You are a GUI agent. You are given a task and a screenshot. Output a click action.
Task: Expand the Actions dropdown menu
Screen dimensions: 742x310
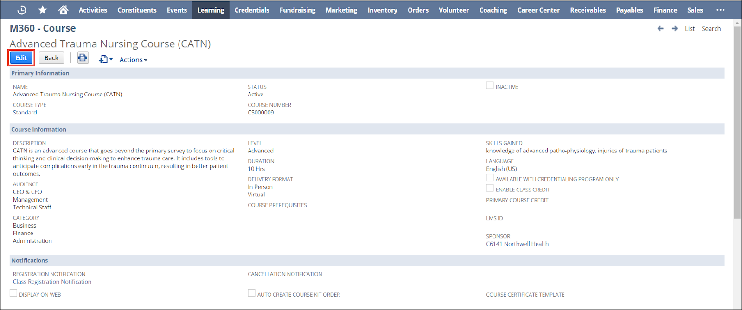[133, 60]
